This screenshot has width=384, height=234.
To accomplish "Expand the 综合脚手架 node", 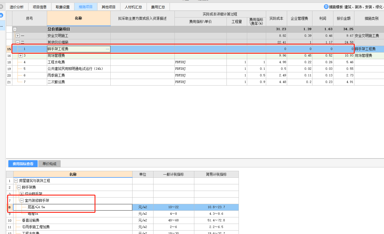I will (22, 194).
